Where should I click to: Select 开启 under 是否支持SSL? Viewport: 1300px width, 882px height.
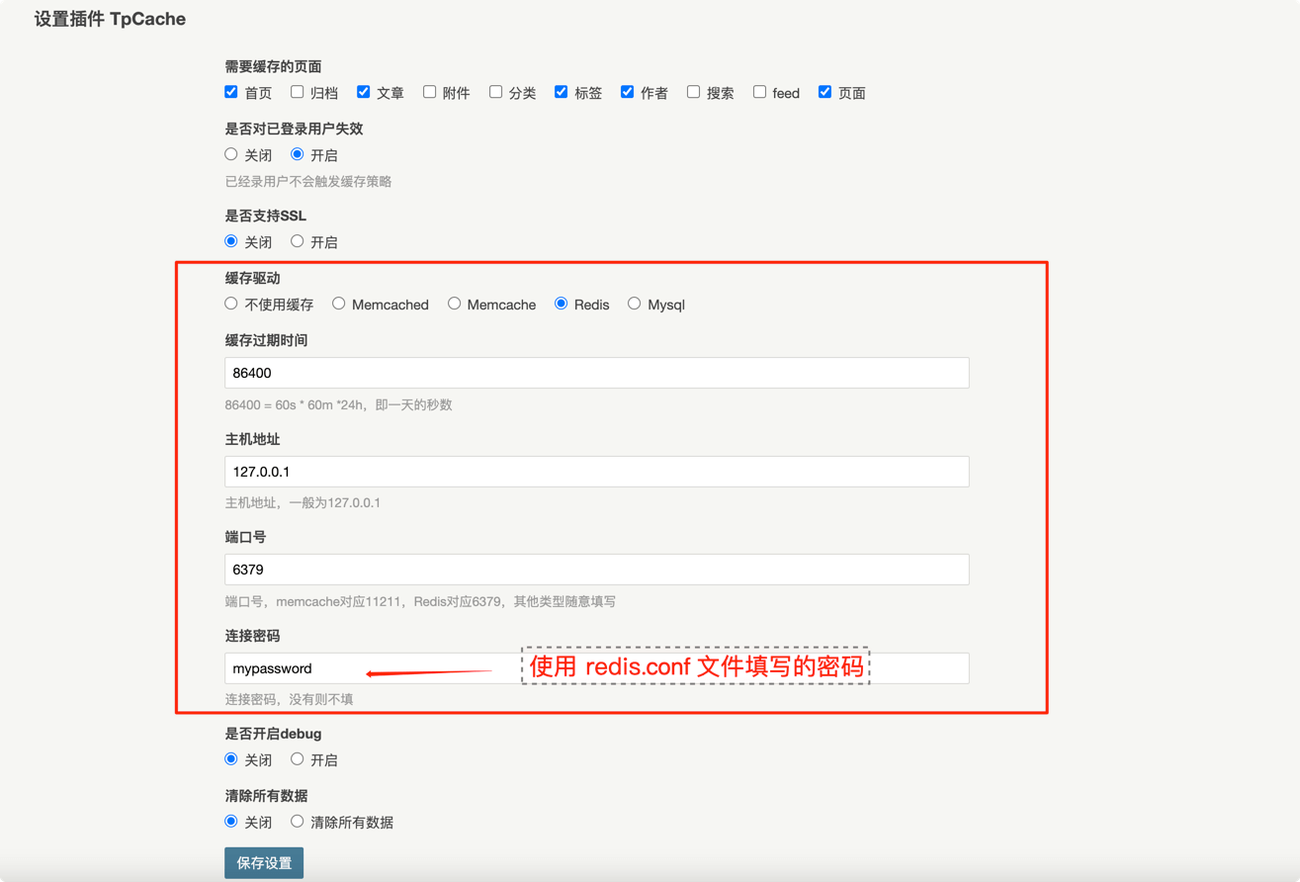coord(297,241)
